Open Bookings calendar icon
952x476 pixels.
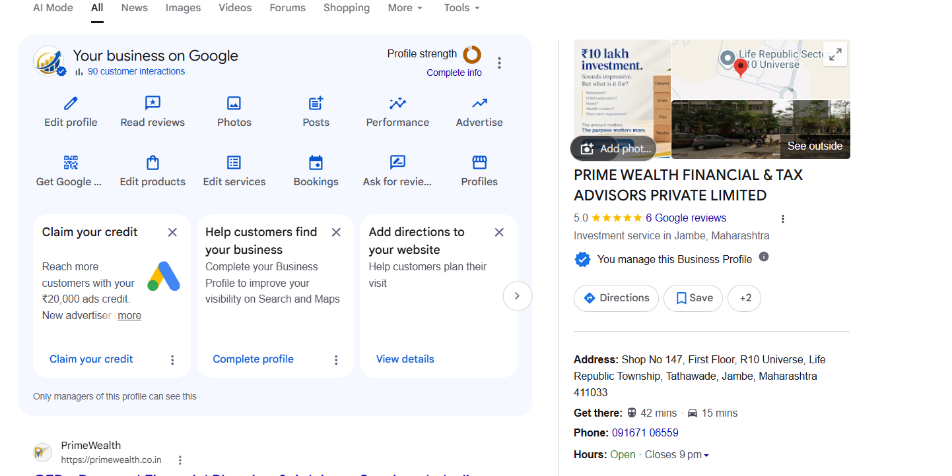316,163
